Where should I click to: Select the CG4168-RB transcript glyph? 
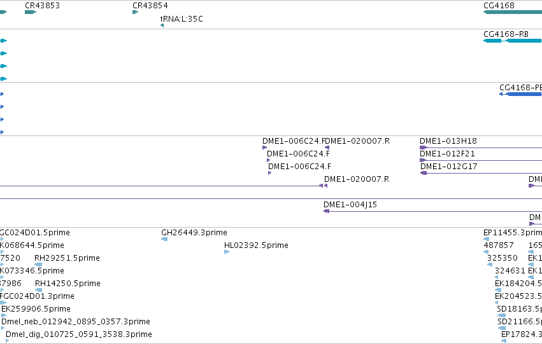point(513,41)
